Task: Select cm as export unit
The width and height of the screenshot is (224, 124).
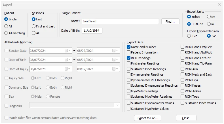Action: (x=209, y=17)
